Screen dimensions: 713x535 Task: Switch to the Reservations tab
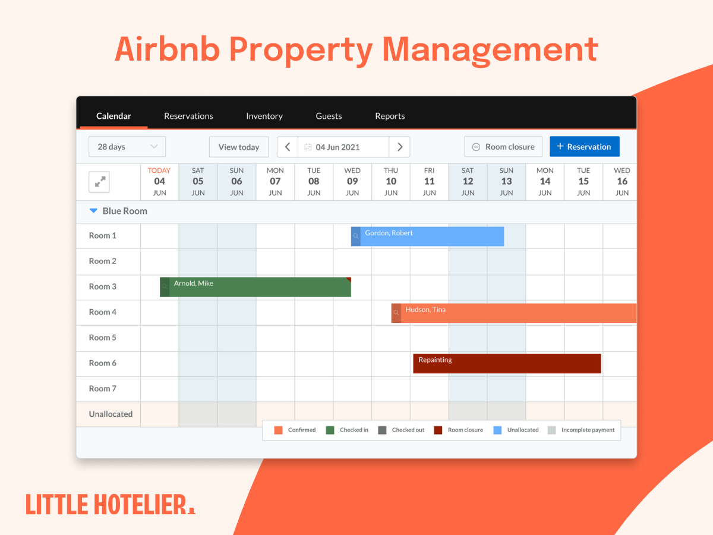(188, 116)
